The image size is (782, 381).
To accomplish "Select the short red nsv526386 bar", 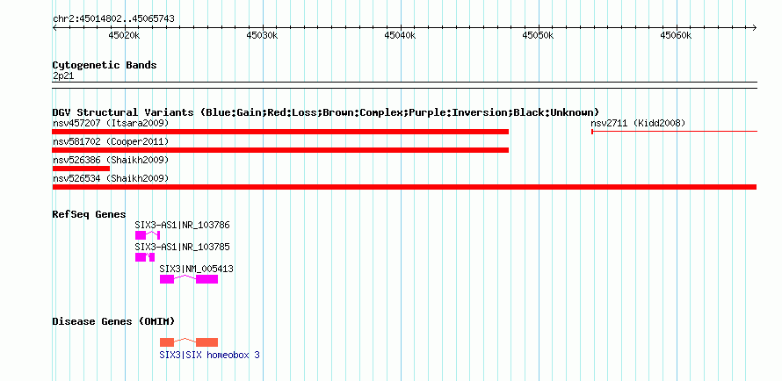I will click(x=81, y=169).
